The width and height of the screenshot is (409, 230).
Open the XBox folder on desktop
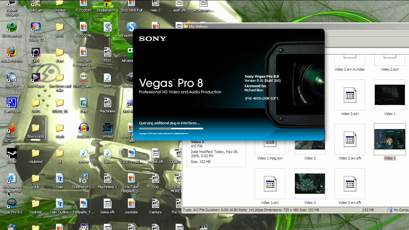click(x=59, y=29)
